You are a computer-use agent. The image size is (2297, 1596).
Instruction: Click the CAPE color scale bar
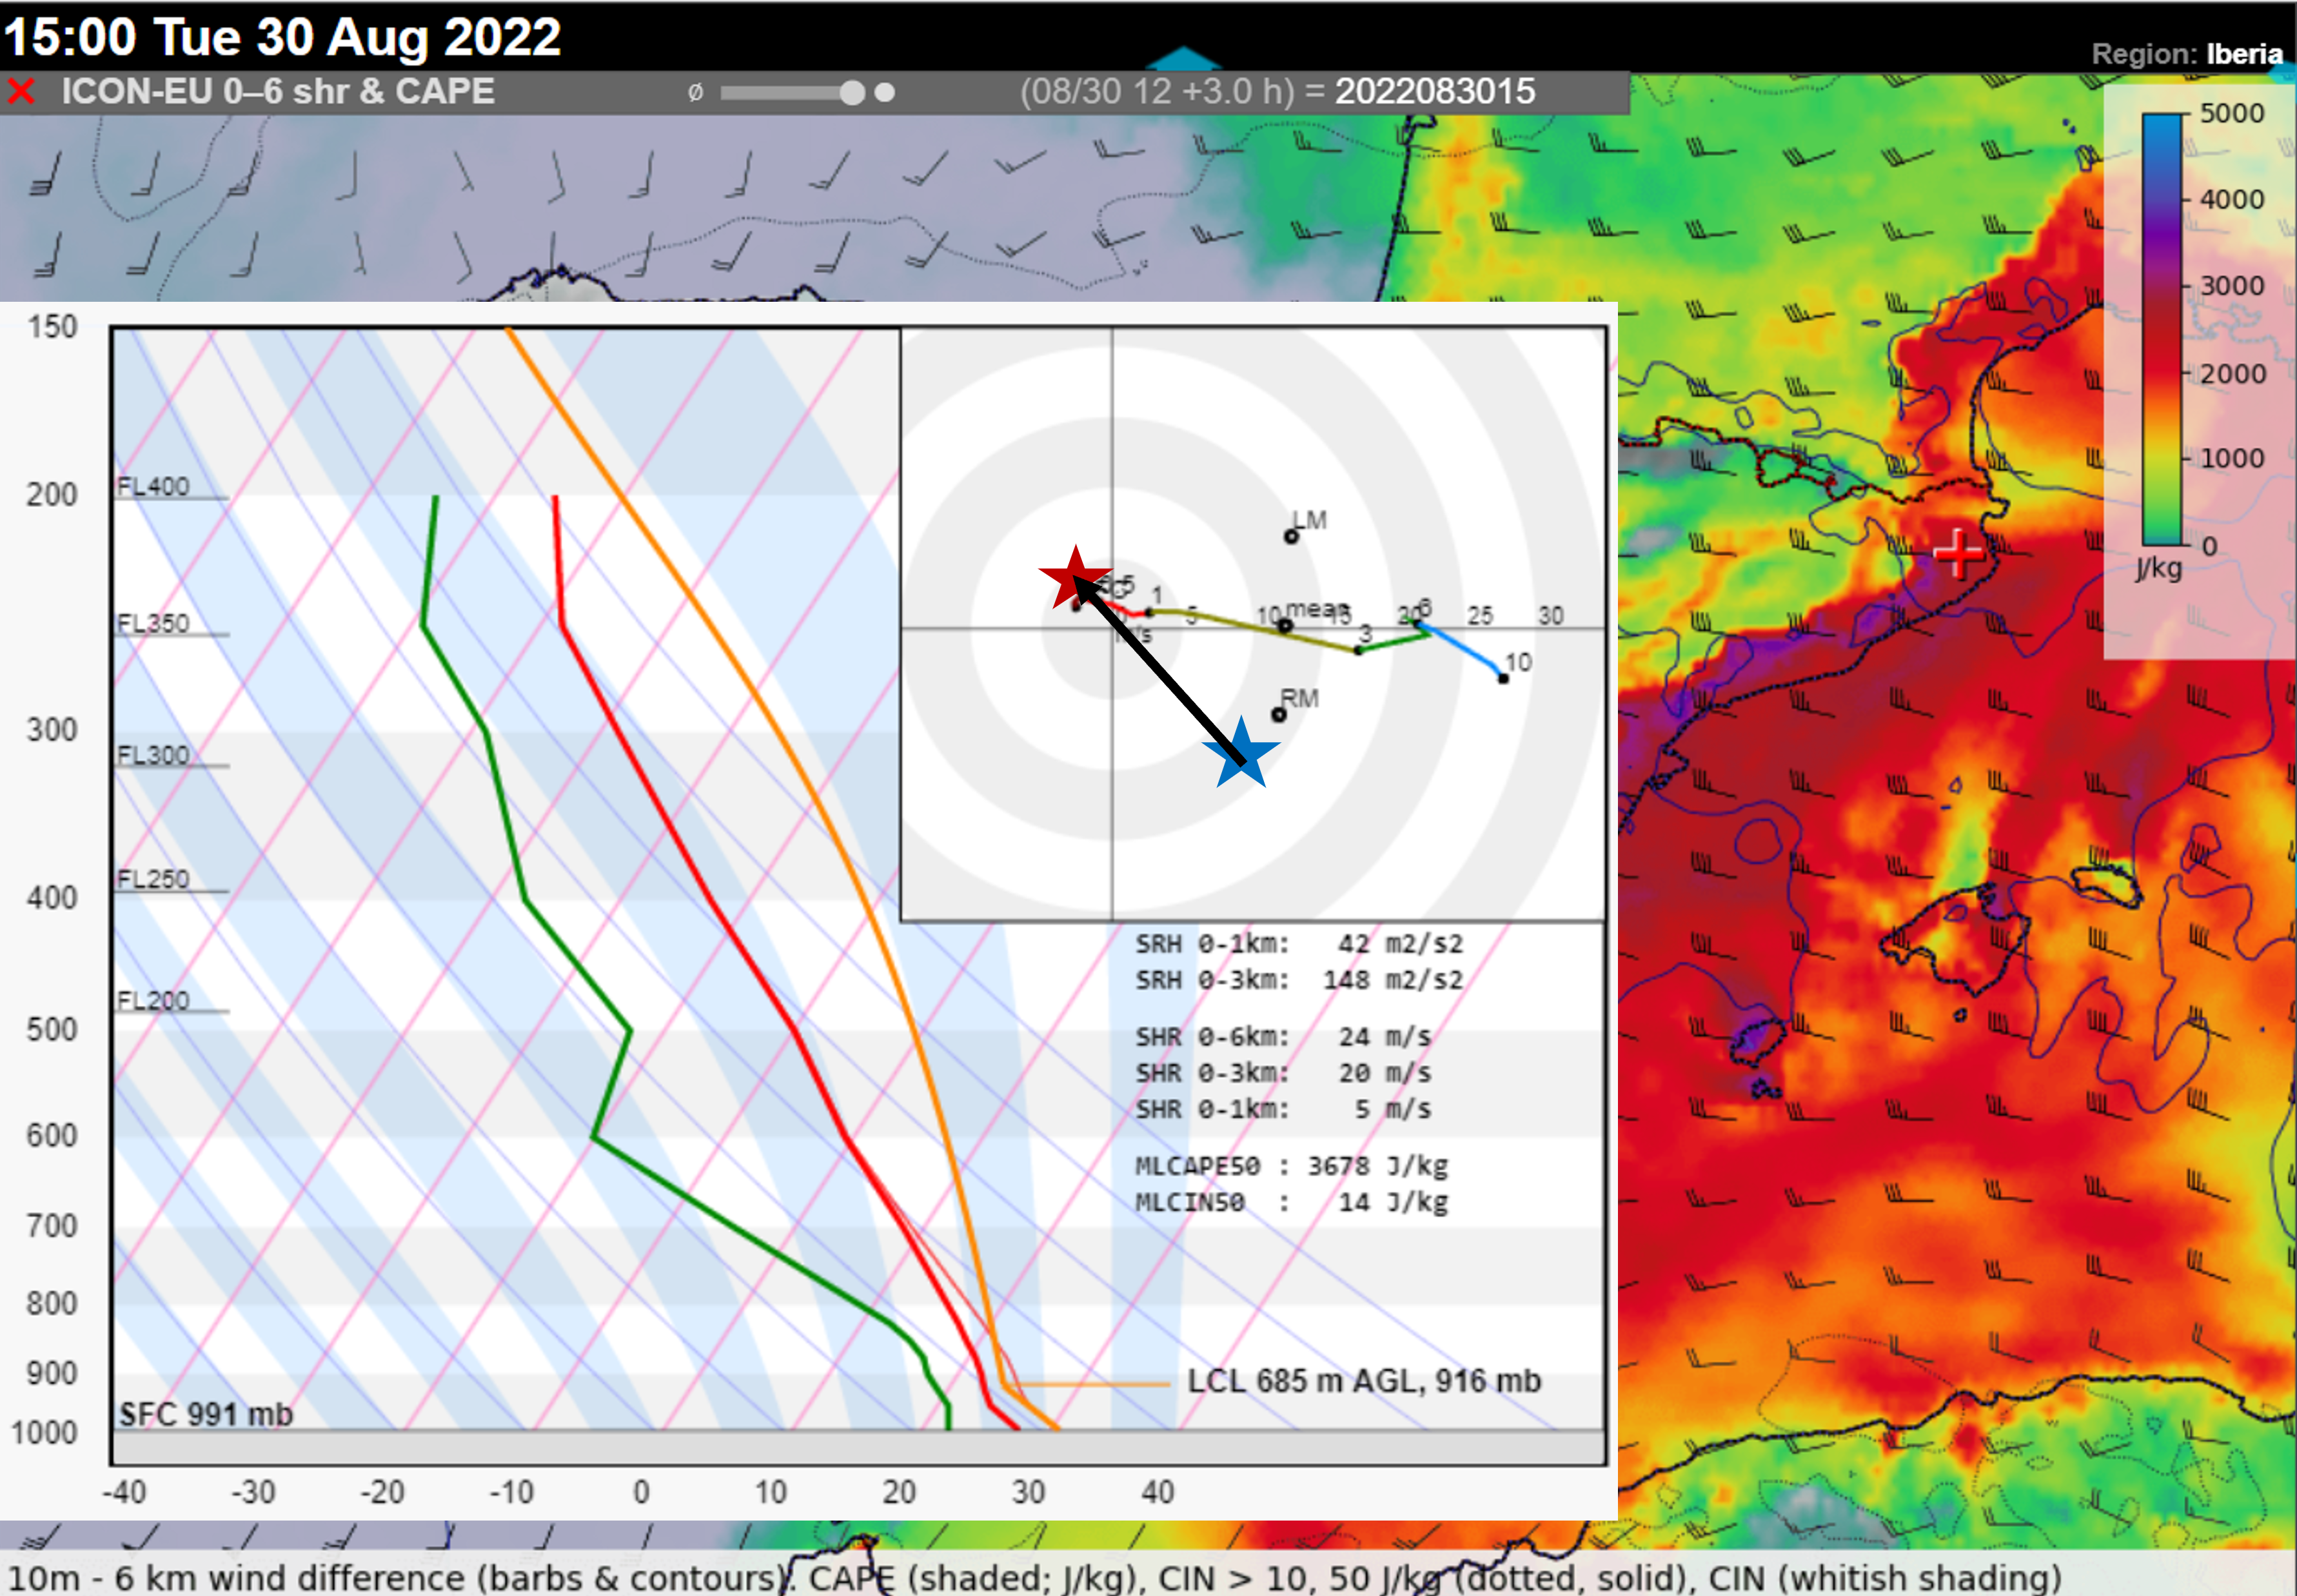[x=2161, y=329]
